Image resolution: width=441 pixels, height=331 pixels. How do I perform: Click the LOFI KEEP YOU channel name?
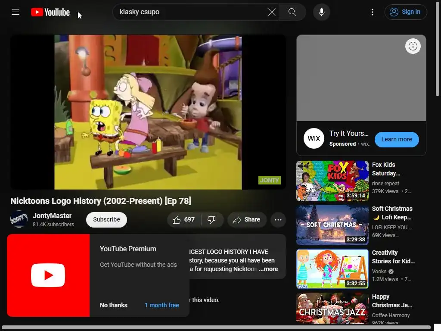click(392, 228)
